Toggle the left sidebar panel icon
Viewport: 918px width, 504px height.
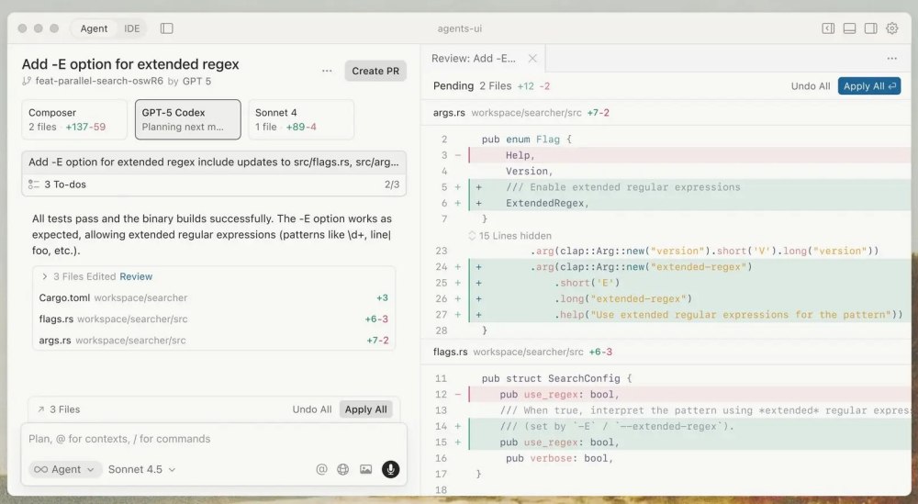tap(167, 28)
